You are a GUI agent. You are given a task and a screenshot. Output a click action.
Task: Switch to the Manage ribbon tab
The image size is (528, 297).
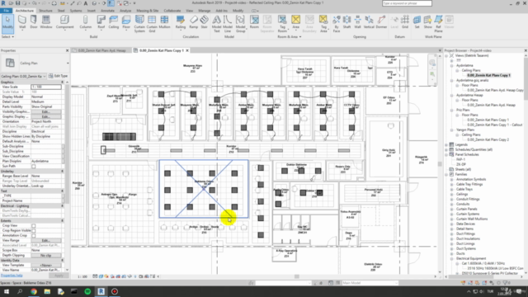[x=204, y=11]
